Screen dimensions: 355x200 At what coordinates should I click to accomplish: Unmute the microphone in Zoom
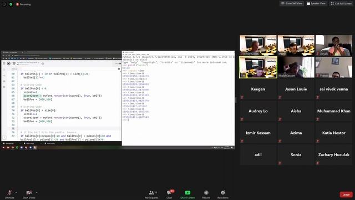coord(9,194)
